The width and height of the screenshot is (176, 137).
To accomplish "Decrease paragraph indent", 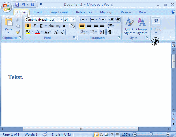I will (x=111, y=20).
